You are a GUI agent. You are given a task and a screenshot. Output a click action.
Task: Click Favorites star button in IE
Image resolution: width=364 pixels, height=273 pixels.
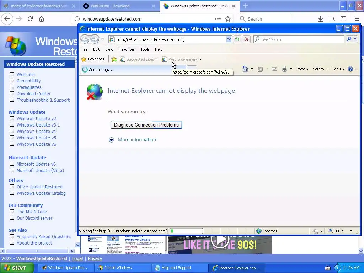pyautogui.click(x=92, y=59)
